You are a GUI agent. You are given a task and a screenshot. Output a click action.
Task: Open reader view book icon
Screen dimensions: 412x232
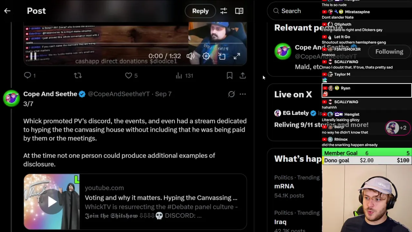coord(239,11)
